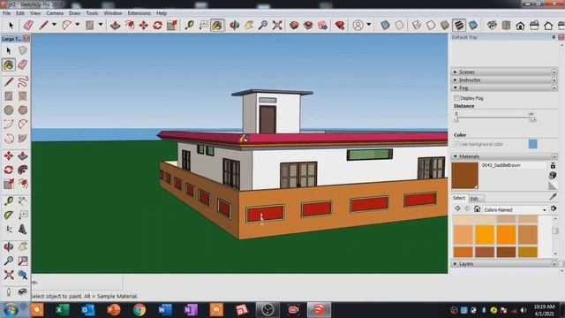The image size is (565, 318).
Task: Set Front view house icon
Action: [520, 26]
